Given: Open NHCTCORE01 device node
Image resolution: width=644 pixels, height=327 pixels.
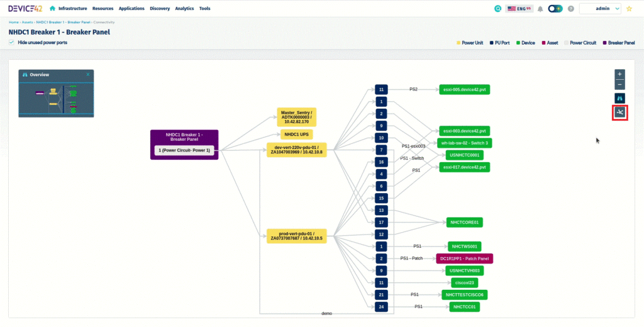Looking at the screenshot, I should pos(465,222).
